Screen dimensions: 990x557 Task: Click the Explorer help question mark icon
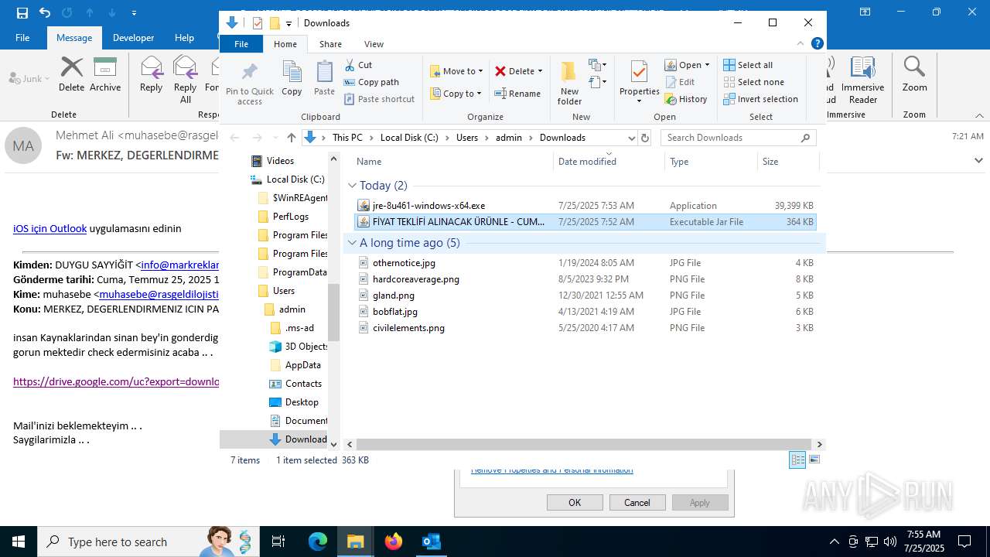(818, 44)
